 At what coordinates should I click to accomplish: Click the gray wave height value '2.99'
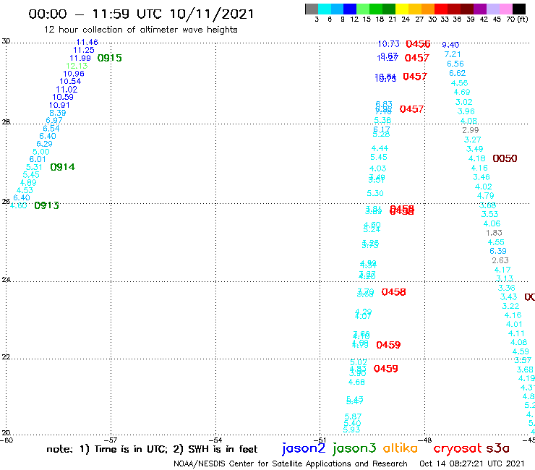point(471,130)
